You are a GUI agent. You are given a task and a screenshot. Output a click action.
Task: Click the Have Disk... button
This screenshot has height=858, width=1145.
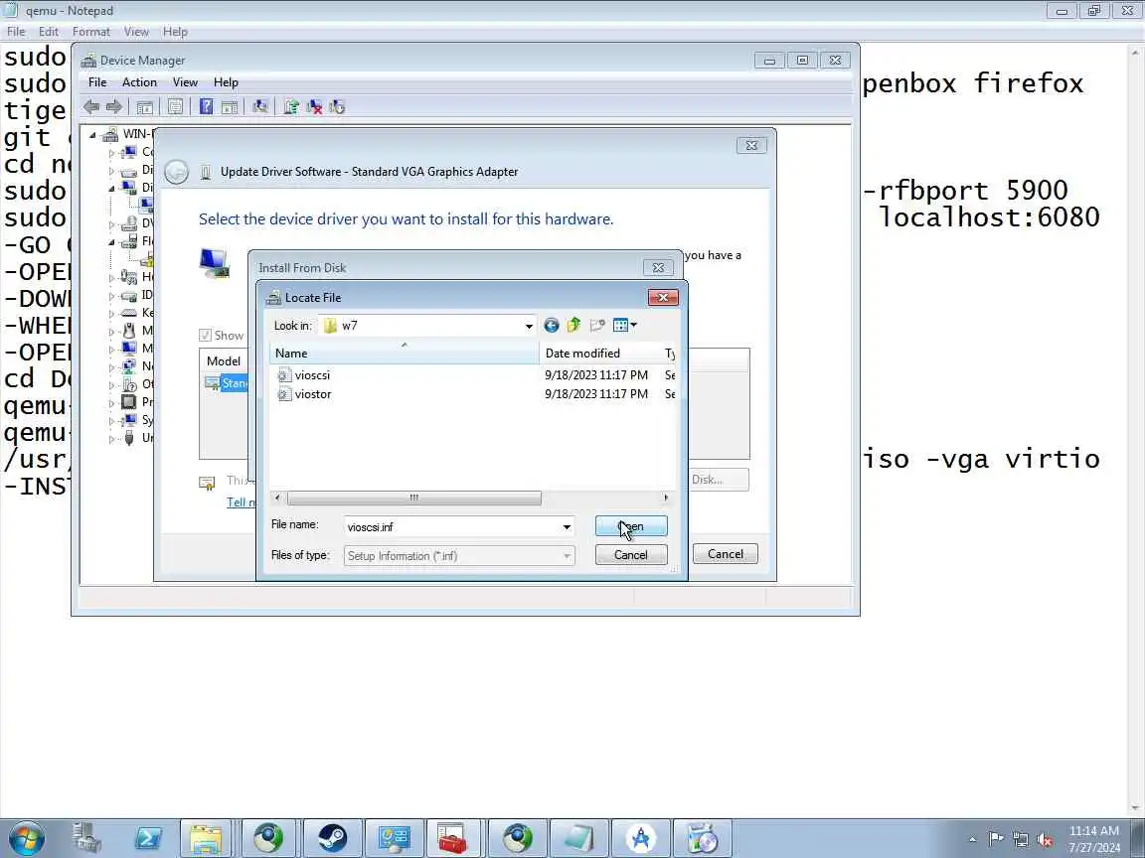(717, 480)
